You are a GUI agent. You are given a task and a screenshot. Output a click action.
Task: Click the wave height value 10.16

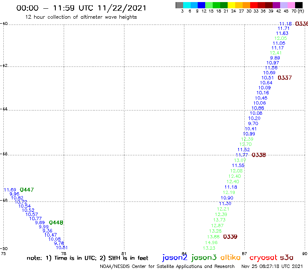tap(263, 93)
